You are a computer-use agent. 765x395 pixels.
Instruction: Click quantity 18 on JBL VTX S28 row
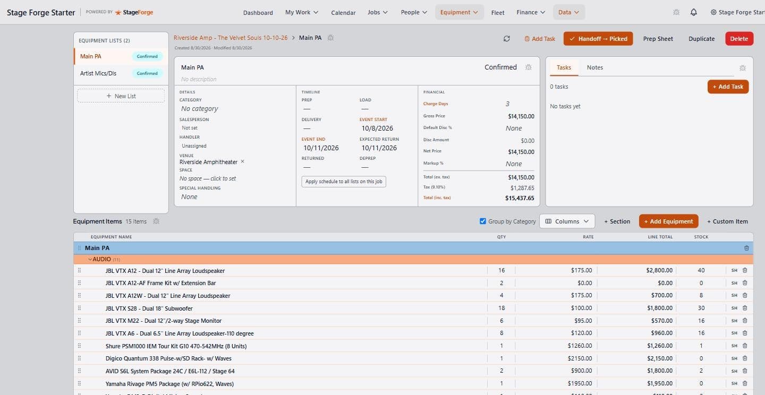pos(501,308)
